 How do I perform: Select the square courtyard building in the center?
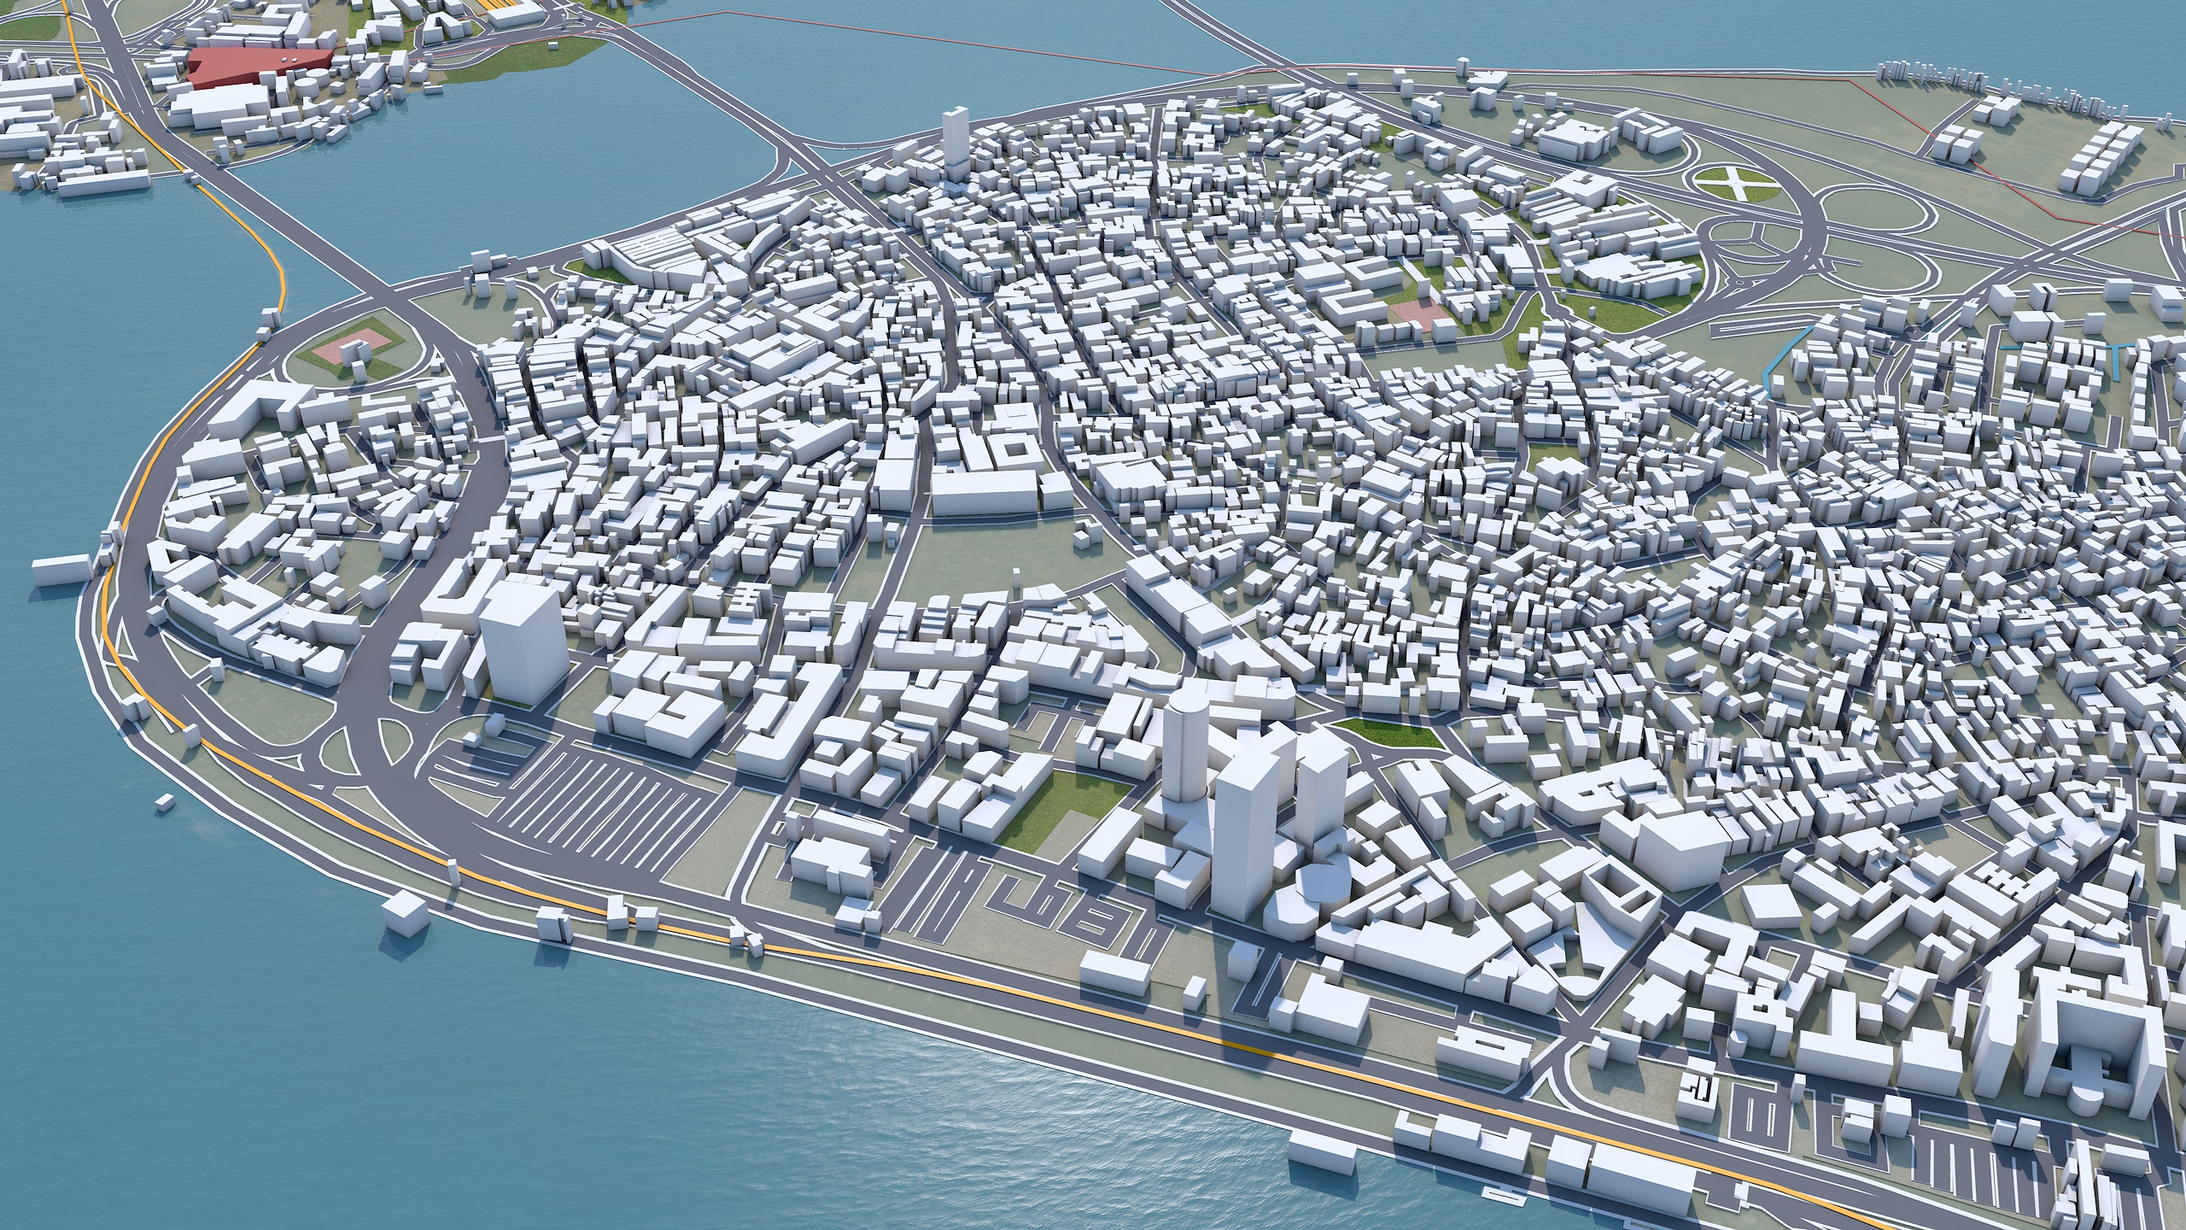1014,450
